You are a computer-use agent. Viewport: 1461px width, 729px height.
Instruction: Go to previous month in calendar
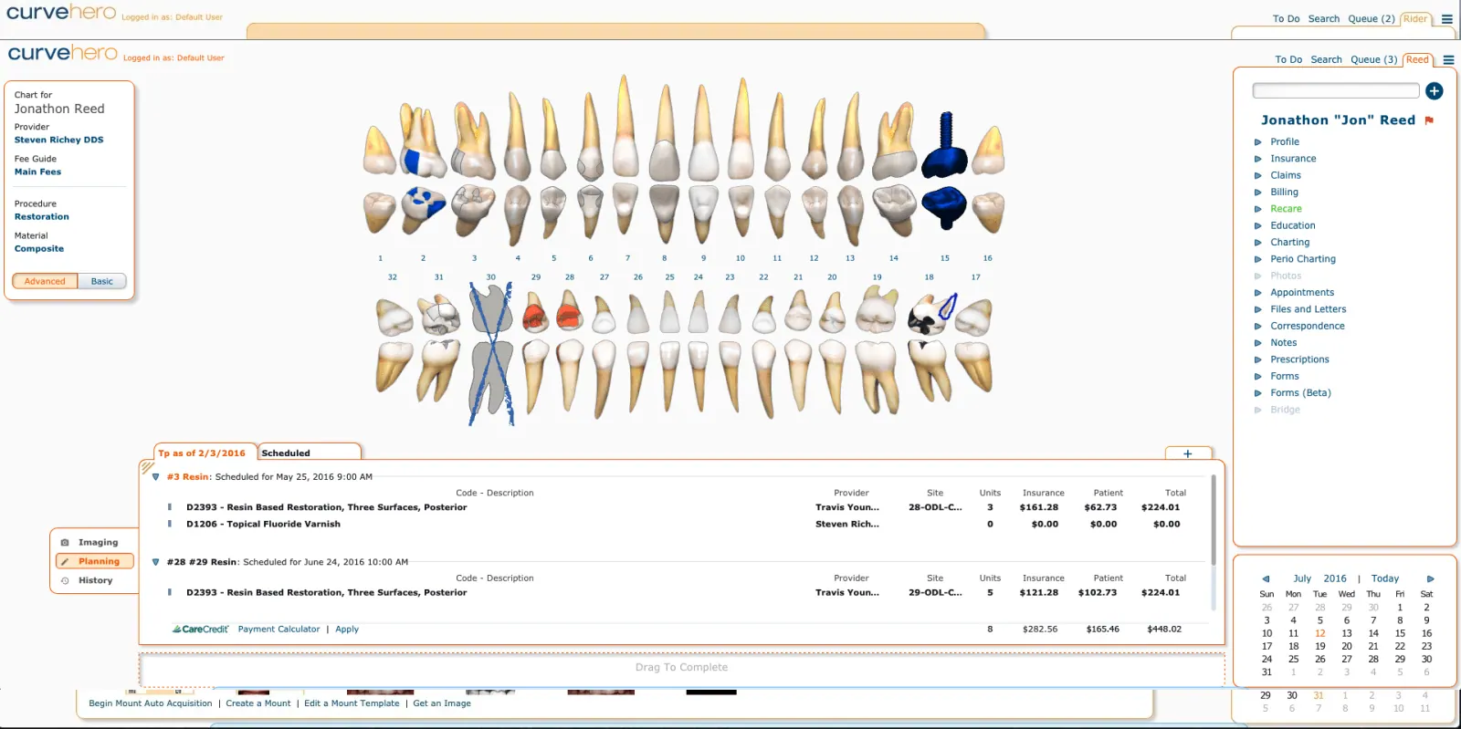(x=1266, y=579)
